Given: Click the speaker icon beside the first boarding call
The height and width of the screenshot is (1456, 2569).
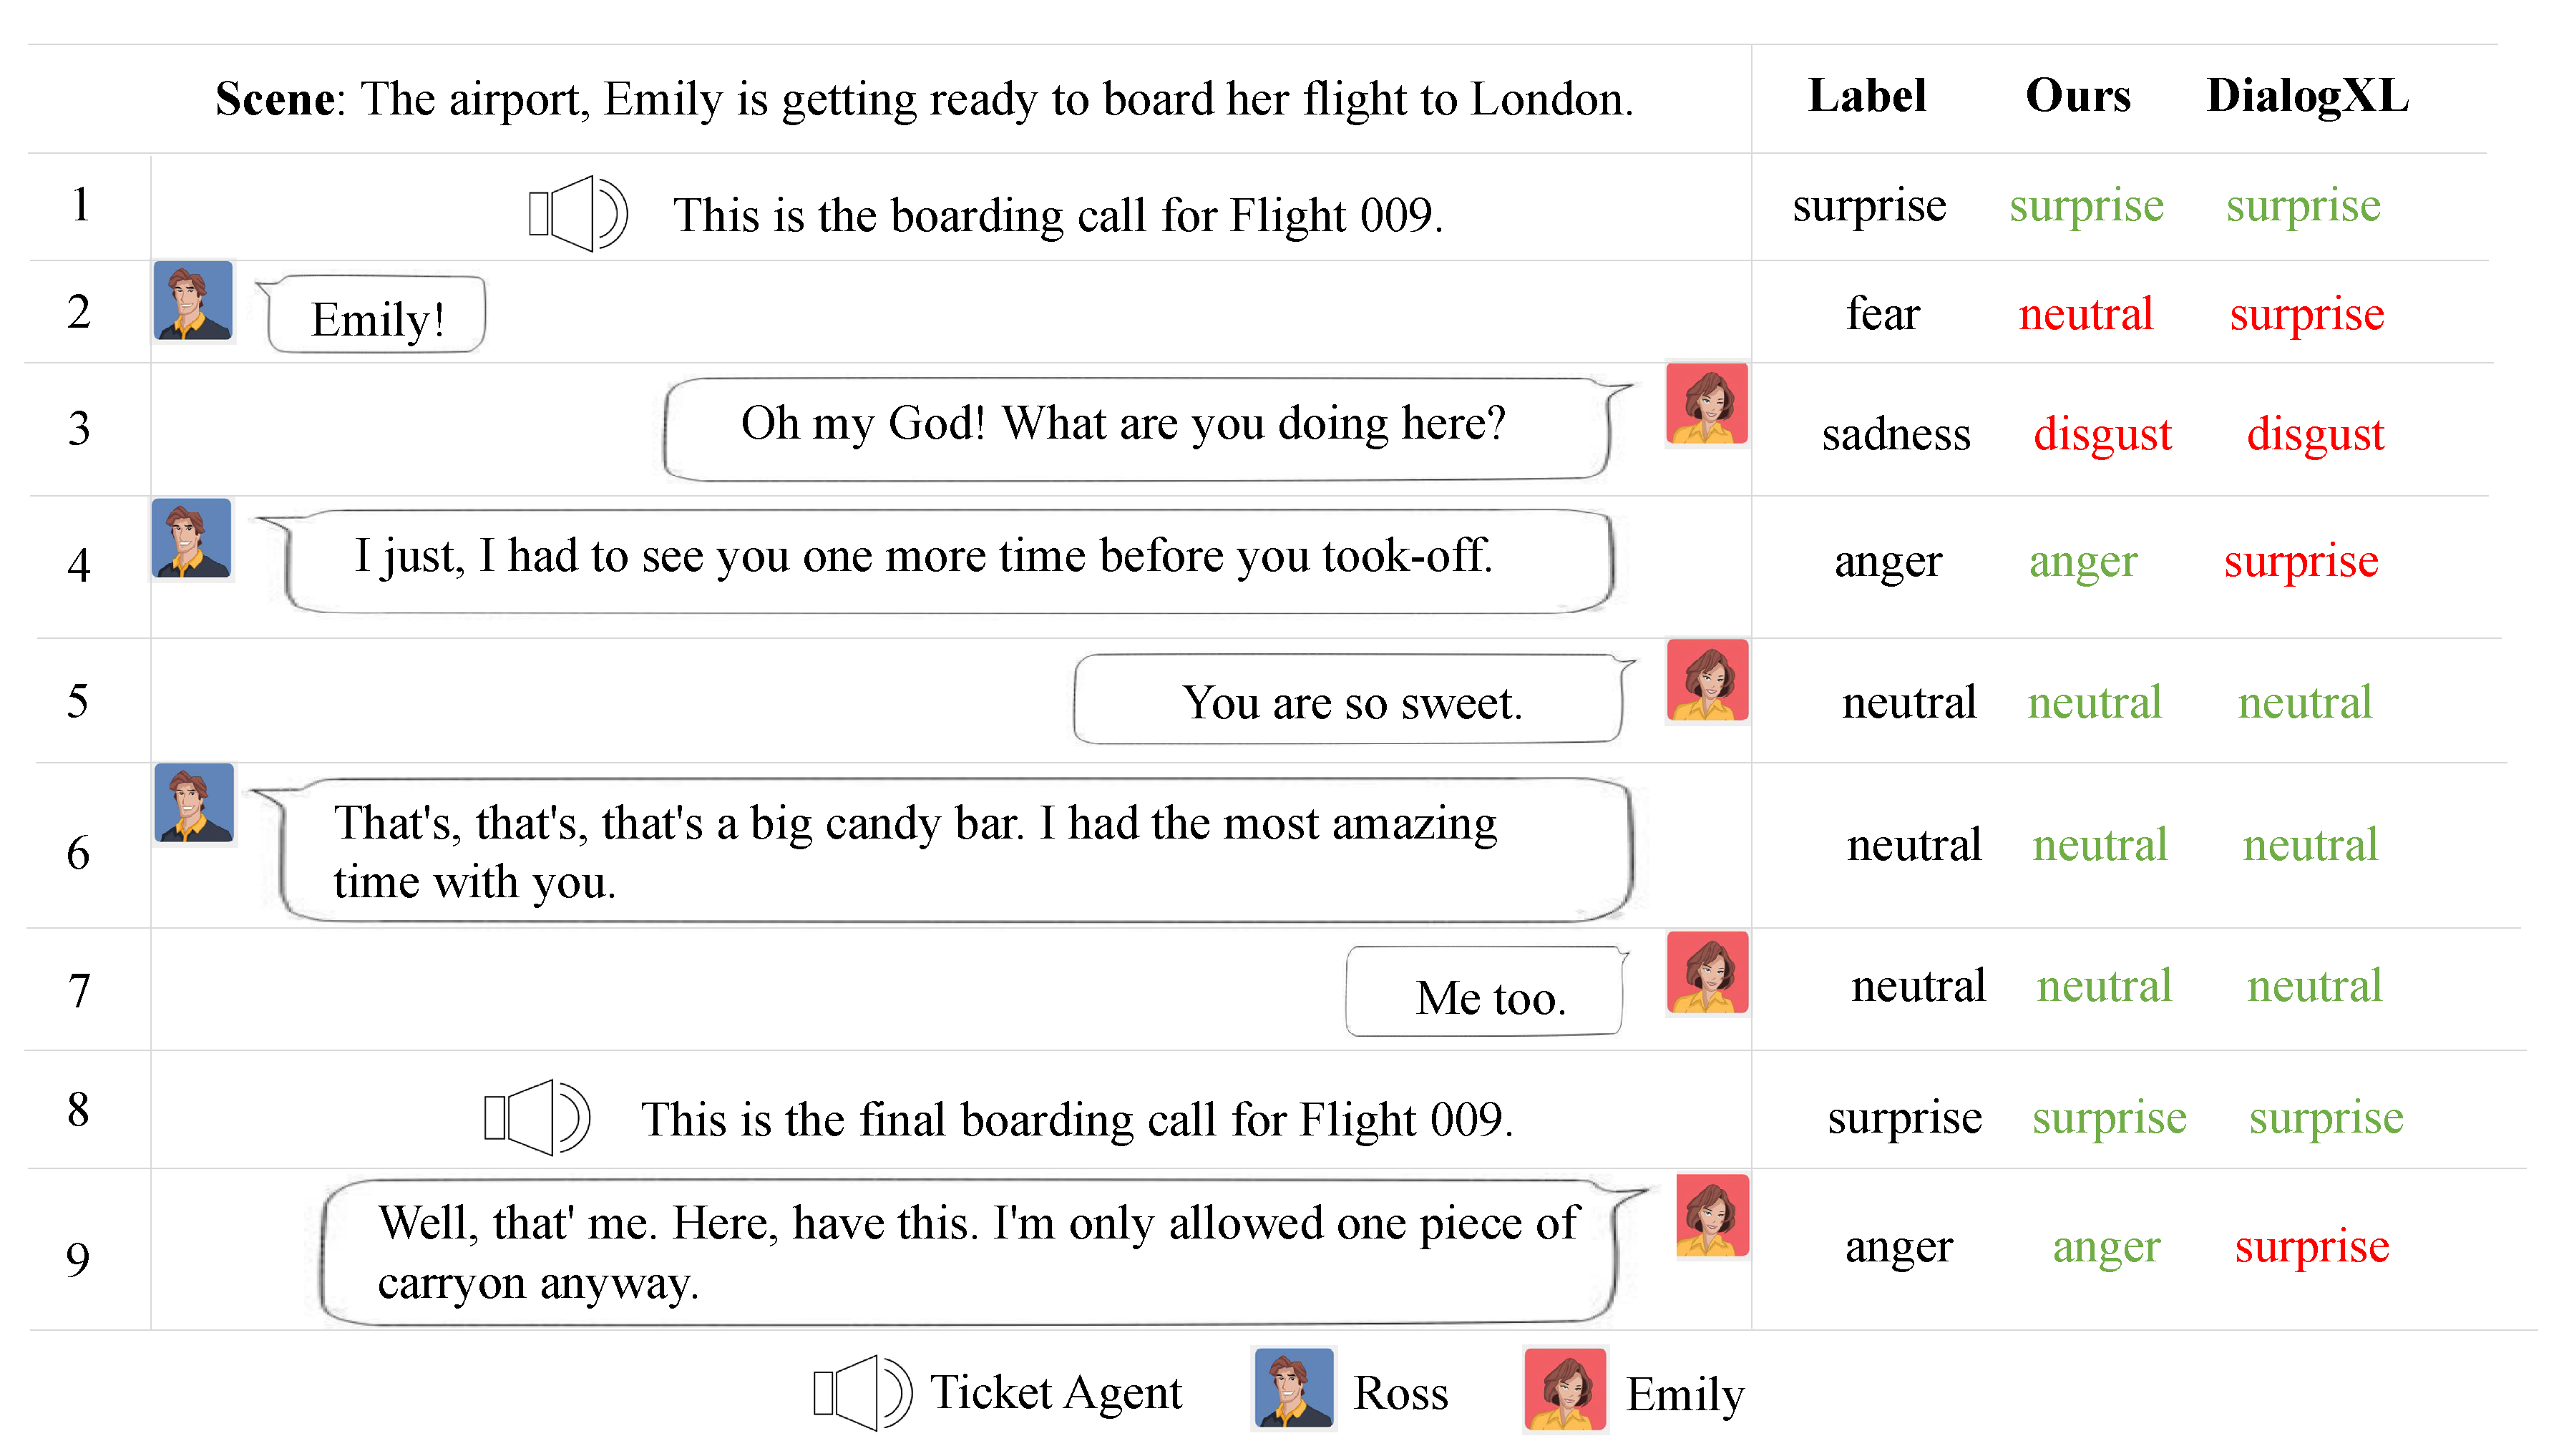Looking at the screenshot, I should coord(577,213).
